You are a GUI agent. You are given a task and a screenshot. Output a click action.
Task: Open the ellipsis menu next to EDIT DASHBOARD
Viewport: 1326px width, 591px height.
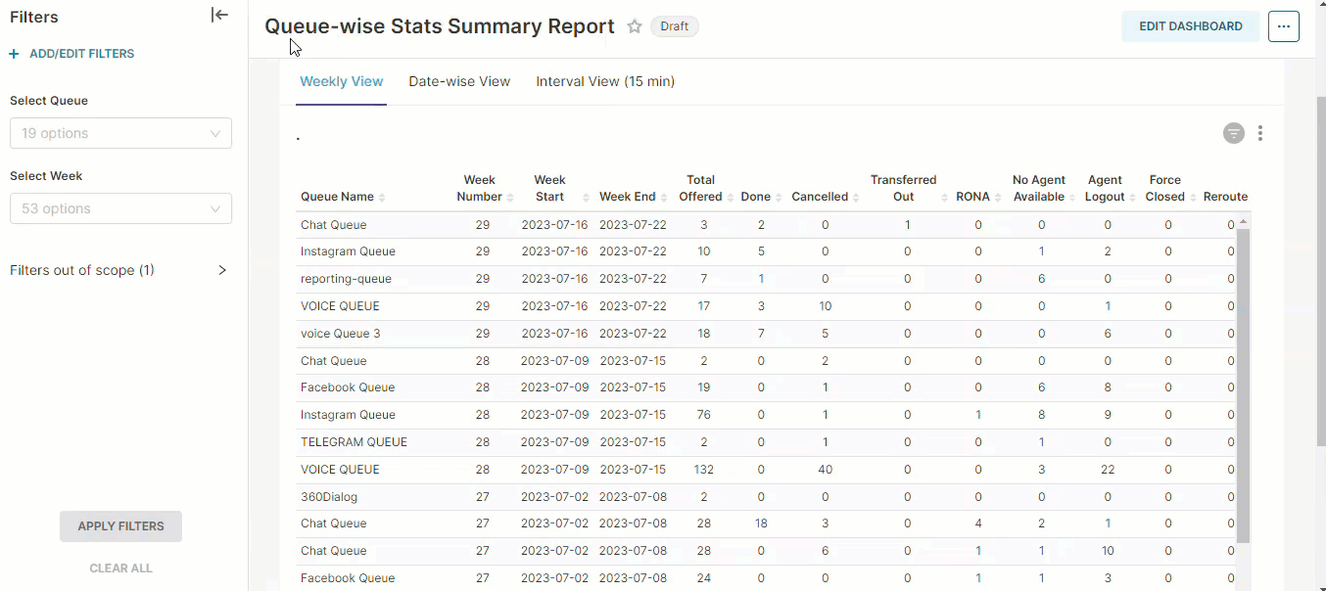[x=1283, y=26]
